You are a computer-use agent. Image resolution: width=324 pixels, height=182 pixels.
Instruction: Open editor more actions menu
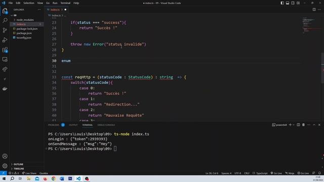click(319, 10)
